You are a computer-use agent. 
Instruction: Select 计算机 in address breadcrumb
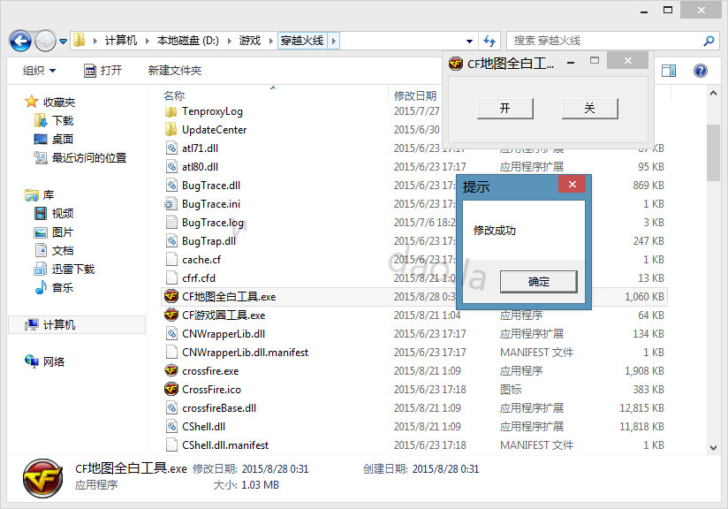(x=121, y=41)
